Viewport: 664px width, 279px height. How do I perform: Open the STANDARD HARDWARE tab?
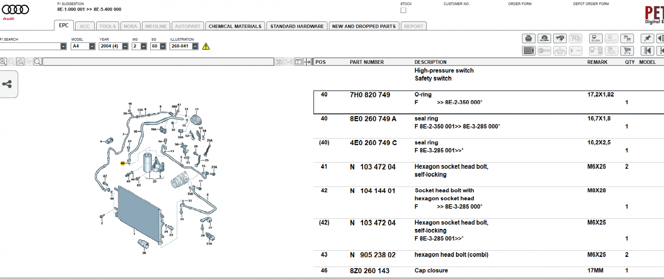[x=297, y=26]
